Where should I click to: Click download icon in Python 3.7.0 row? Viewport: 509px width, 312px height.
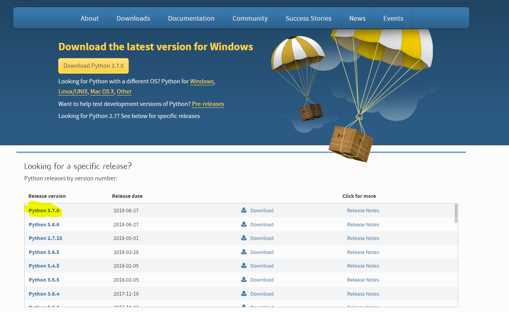[x=244, y=210]
